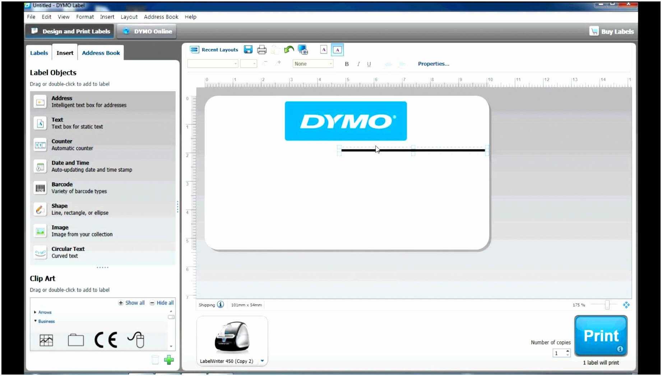The image size is (662, 376).
Task: Switch to the Address Book tab
Action: tap(101, 53)
